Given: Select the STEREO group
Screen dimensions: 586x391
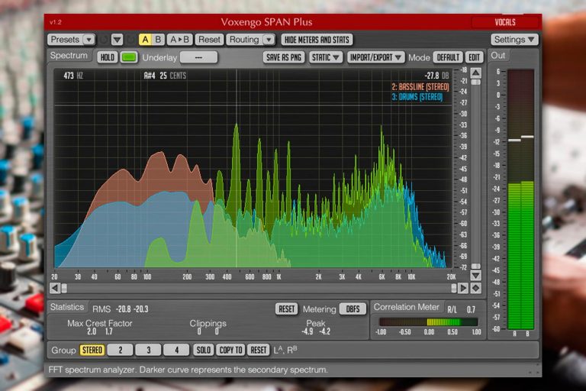Looking at the screenshot, I should pyautogui.click(x=92, y=351).
